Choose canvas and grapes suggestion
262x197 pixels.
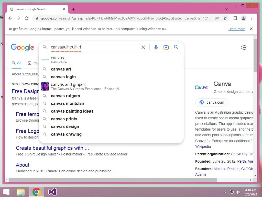[111, 86]
